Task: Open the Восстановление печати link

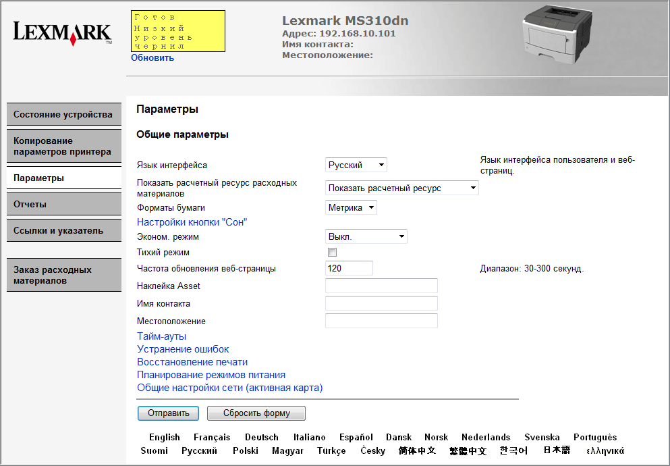Action: [x=192, y=362]
